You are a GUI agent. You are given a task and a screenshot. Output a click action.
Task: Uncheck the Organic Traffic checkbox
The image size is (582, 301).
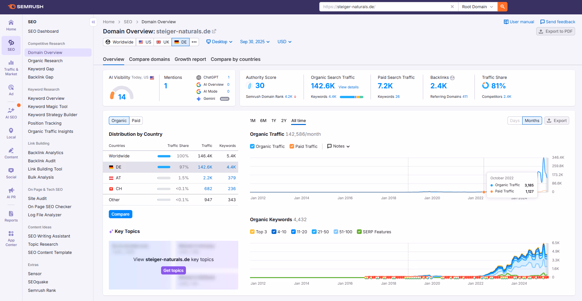tap(252, 146)
